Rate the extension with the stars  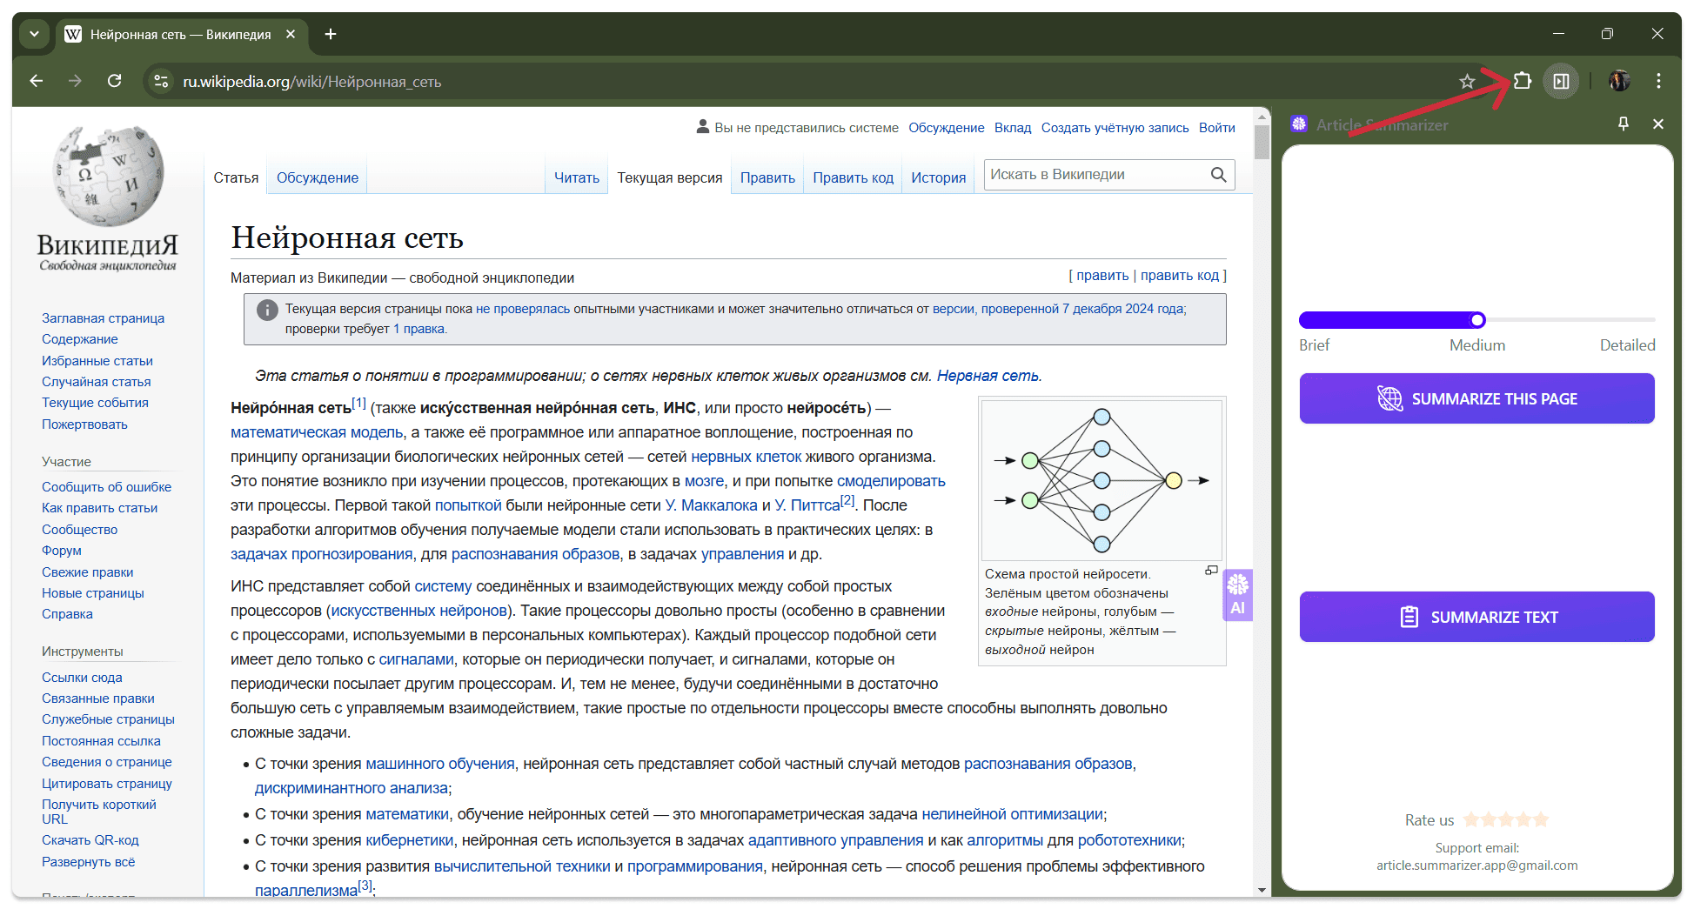[1505, 819]
